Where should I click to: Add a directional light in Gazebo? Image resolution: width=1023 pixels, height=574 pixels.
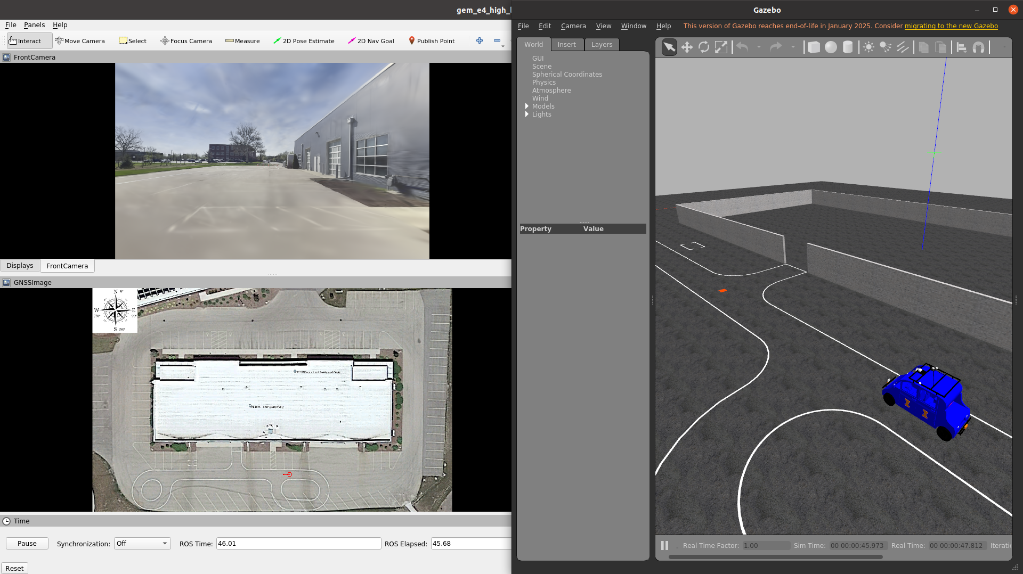(903, 47)
